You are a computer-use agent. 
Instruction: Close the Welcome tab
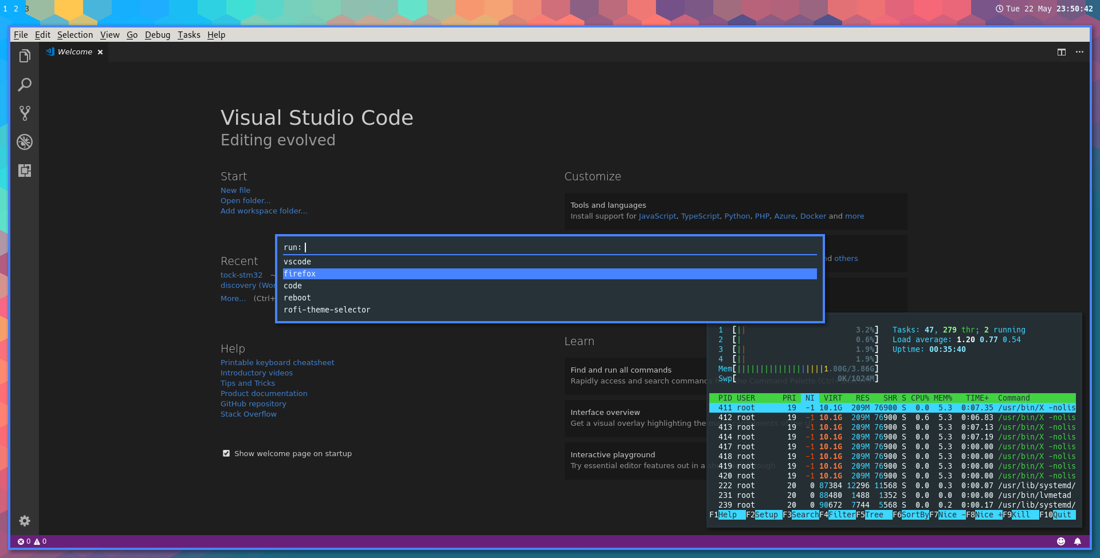(100, 52)
